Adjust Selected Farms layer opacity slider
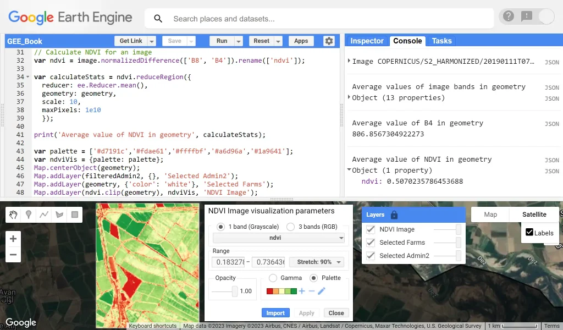This screenshot has width=563, height=330. (x=458, y=243)
